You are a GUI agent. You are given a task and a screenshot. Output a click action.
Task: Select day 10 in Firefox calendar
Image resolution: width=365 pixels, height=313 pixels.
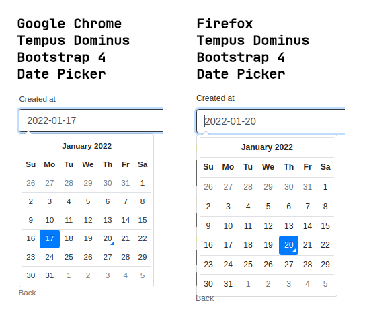point(228,226)
